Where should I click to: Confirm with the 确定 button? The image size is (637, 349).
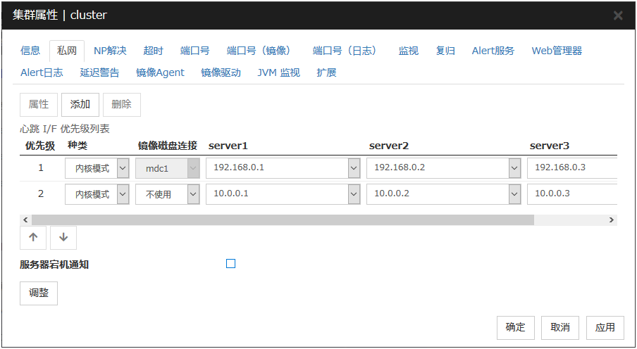point(515,327)
